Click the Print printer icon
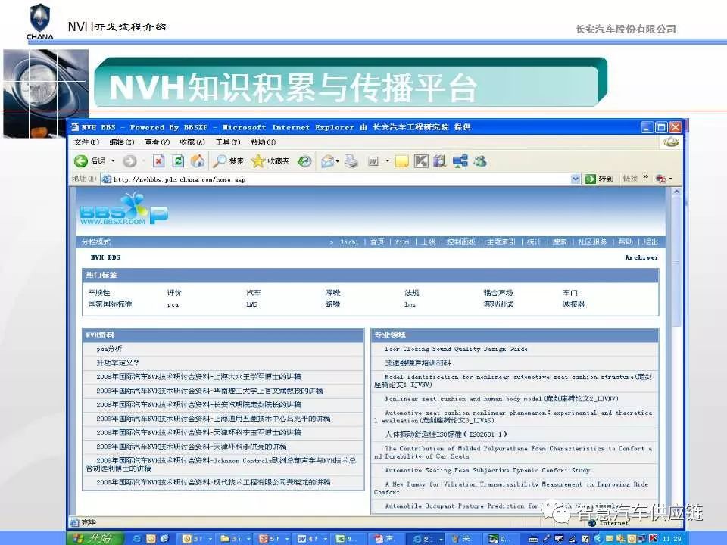This screenshot has width=727, height=545. [x=351, y=161]
